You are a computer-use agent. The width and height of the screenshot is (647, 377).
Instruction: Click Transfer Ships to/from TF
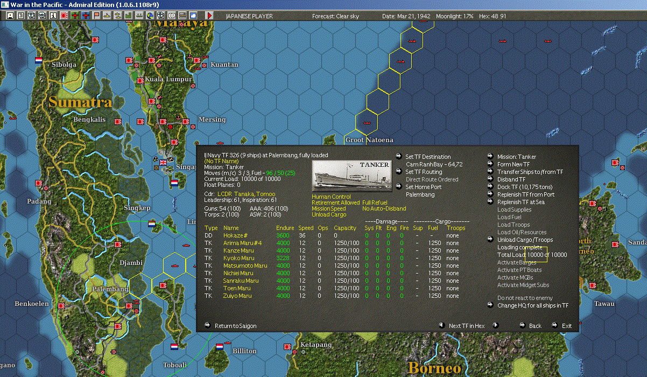pos(530,172)
